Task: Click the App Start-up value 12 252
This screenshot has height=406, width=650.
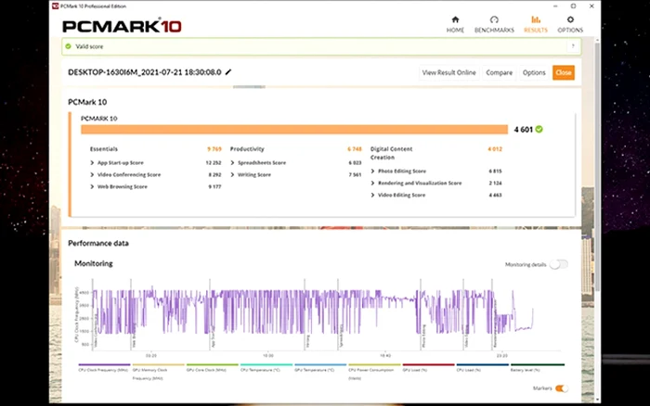Action: point(213,162)
